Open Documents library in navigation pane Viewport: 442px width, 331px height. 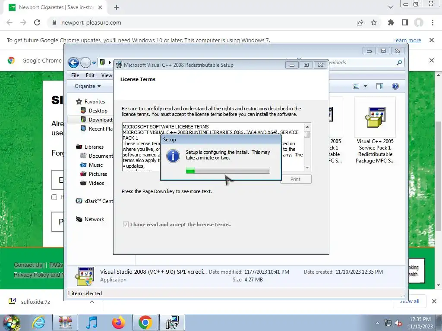[96, 156]
